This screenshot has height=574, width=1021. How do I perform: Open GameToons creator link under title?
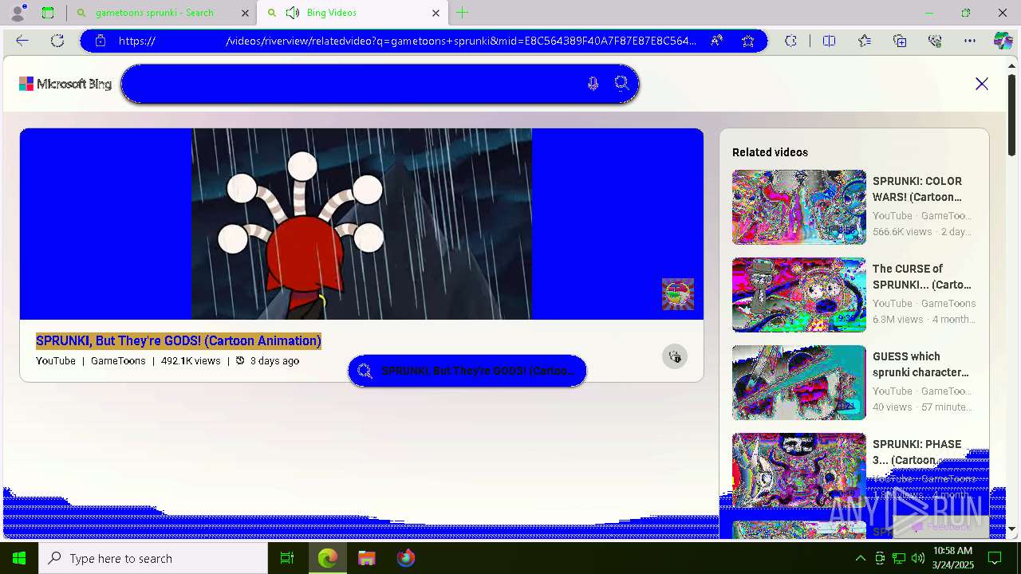(x=118, y=361)
